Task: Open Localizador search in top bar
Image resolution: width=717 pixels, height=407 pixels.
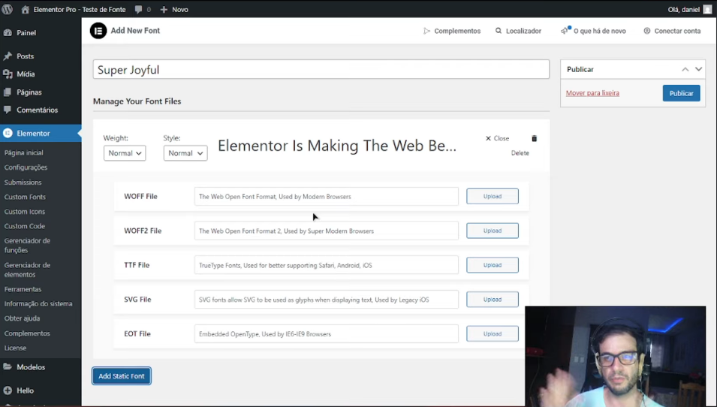Action: coord(518,31)
